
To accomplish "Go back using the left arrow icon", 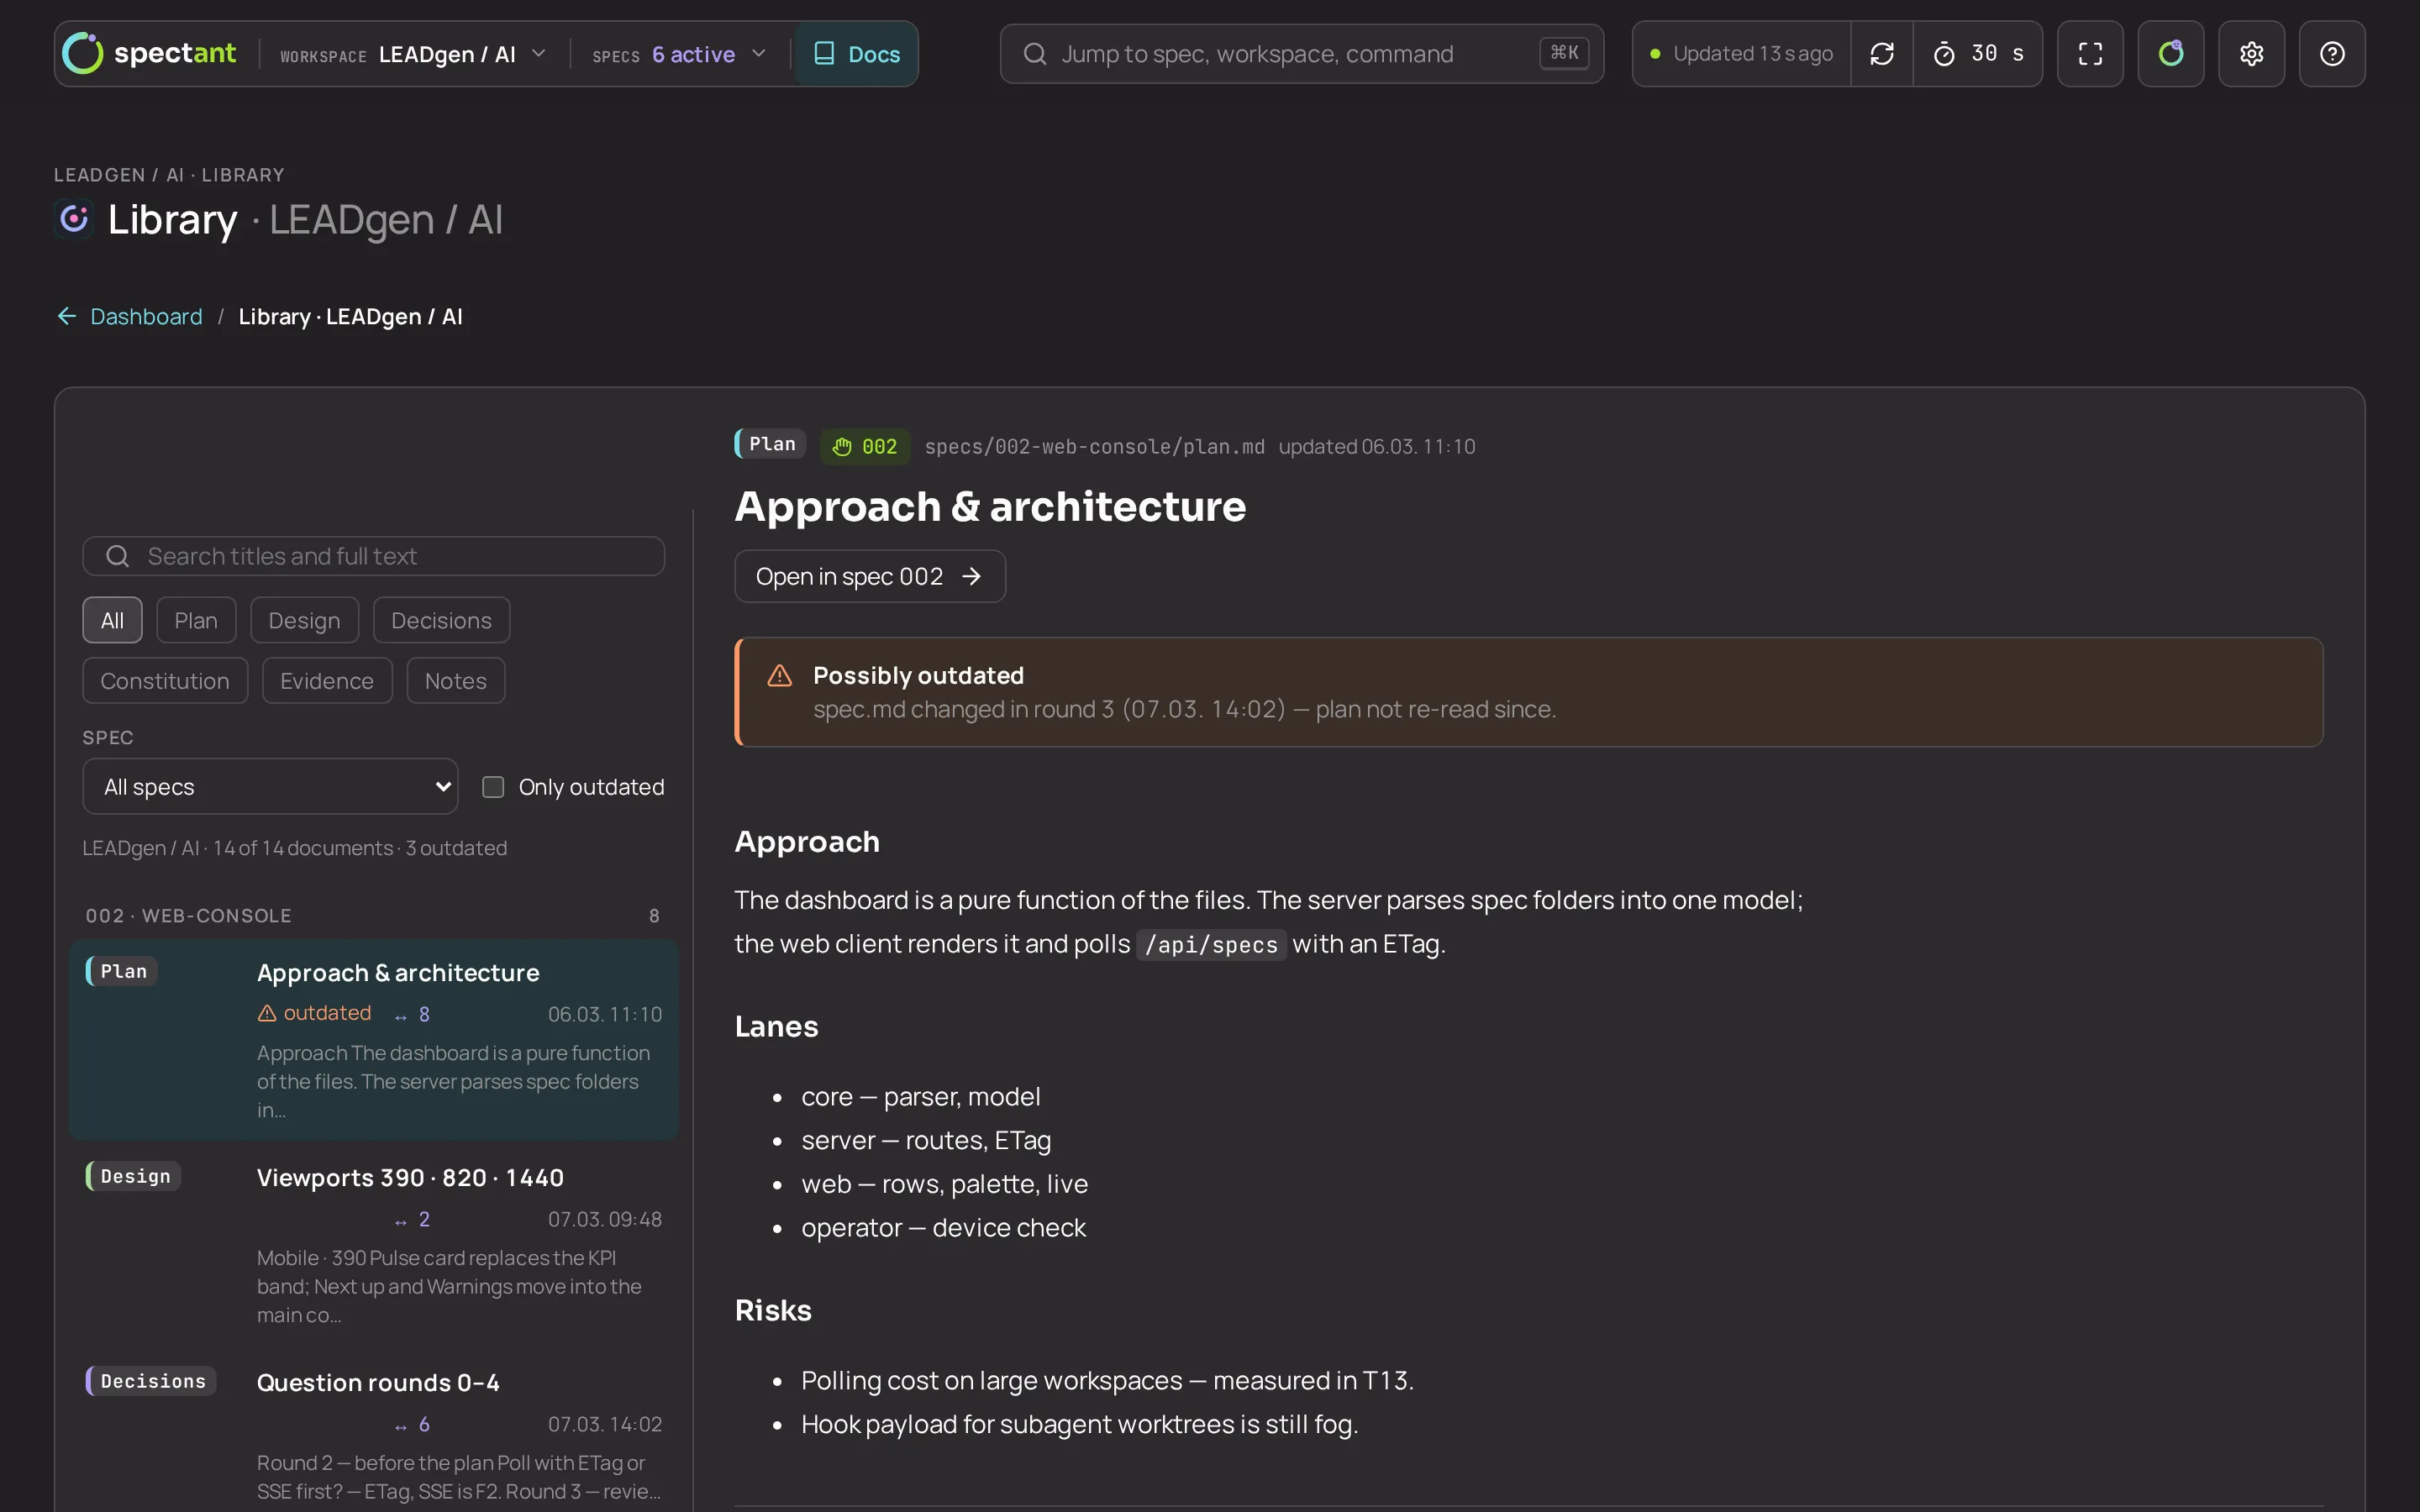I will pyautogui.click(x=67, y=316).
